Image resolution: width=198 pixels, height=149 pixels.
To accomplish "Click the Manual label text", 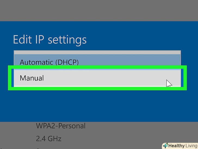I will pos(32,78).
